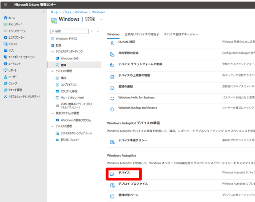Click the Windows Hello for Business smiley icon
This screenshot has height=202, width=255.
112,98
